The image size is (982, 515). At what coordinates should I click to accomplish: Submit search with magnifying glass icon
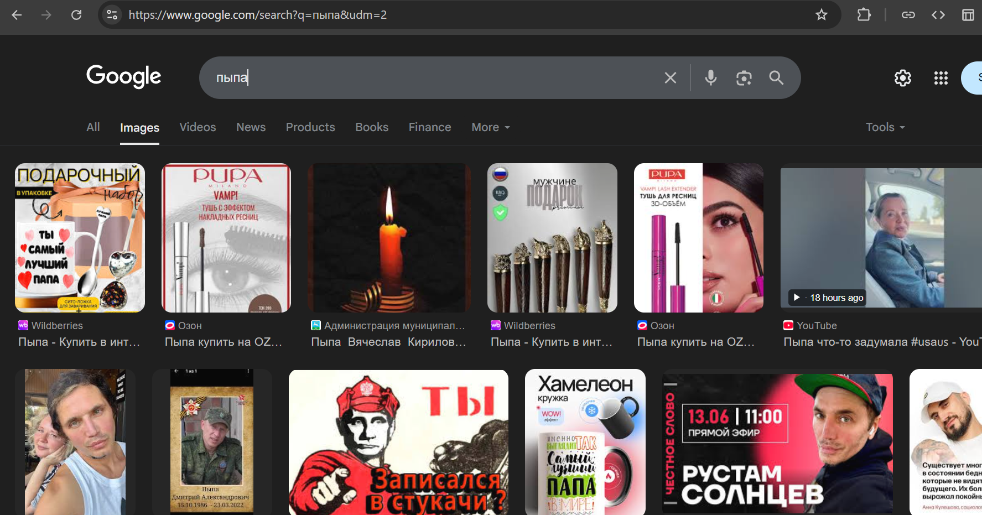776,78
